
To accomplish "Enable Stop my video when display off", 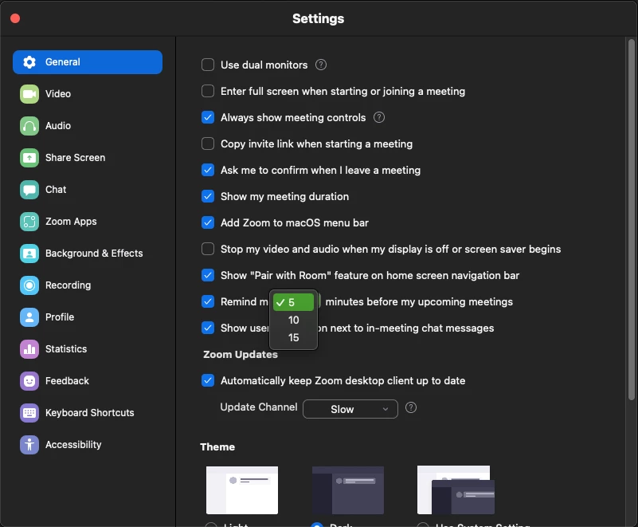I will [x=208, y=249].
